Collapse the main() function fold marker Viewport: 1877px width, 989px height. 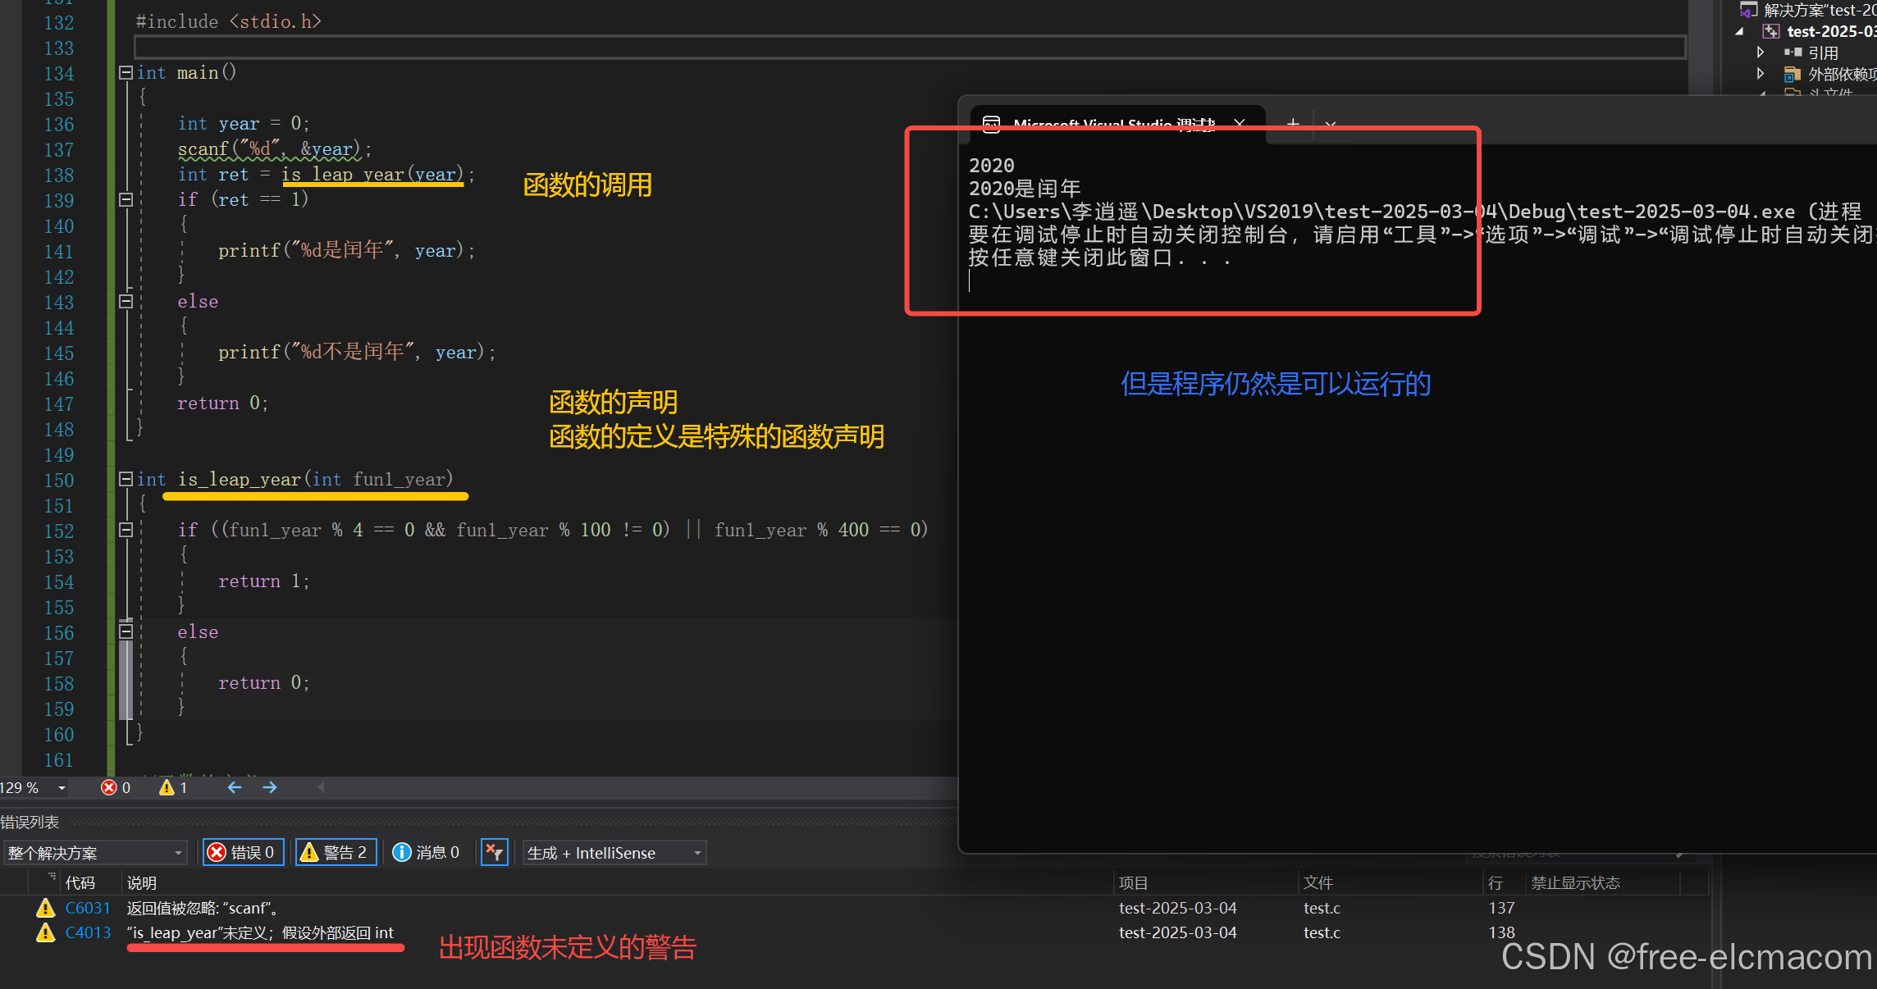click(126, 73)
